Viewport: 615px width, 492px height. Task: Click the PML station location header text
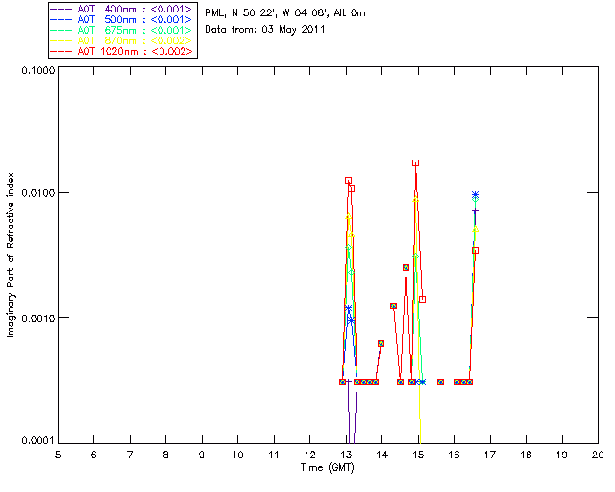click(285, 13)
